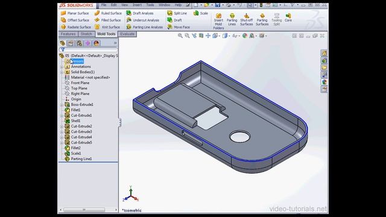The height and width of the screenshot is (217, 386).
Task: Expand the Annotations folder
Action: point(62,67)
